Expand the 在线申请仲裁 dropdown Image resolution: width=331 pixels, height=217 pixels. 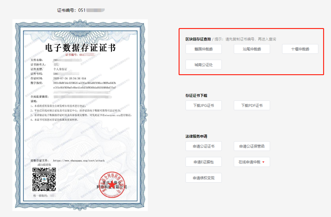click(252, 162)
